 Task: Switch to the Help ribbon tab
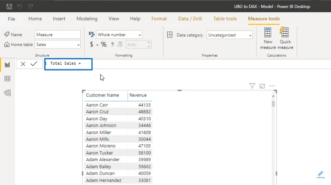pyautogui.click(x=135, y=19)
